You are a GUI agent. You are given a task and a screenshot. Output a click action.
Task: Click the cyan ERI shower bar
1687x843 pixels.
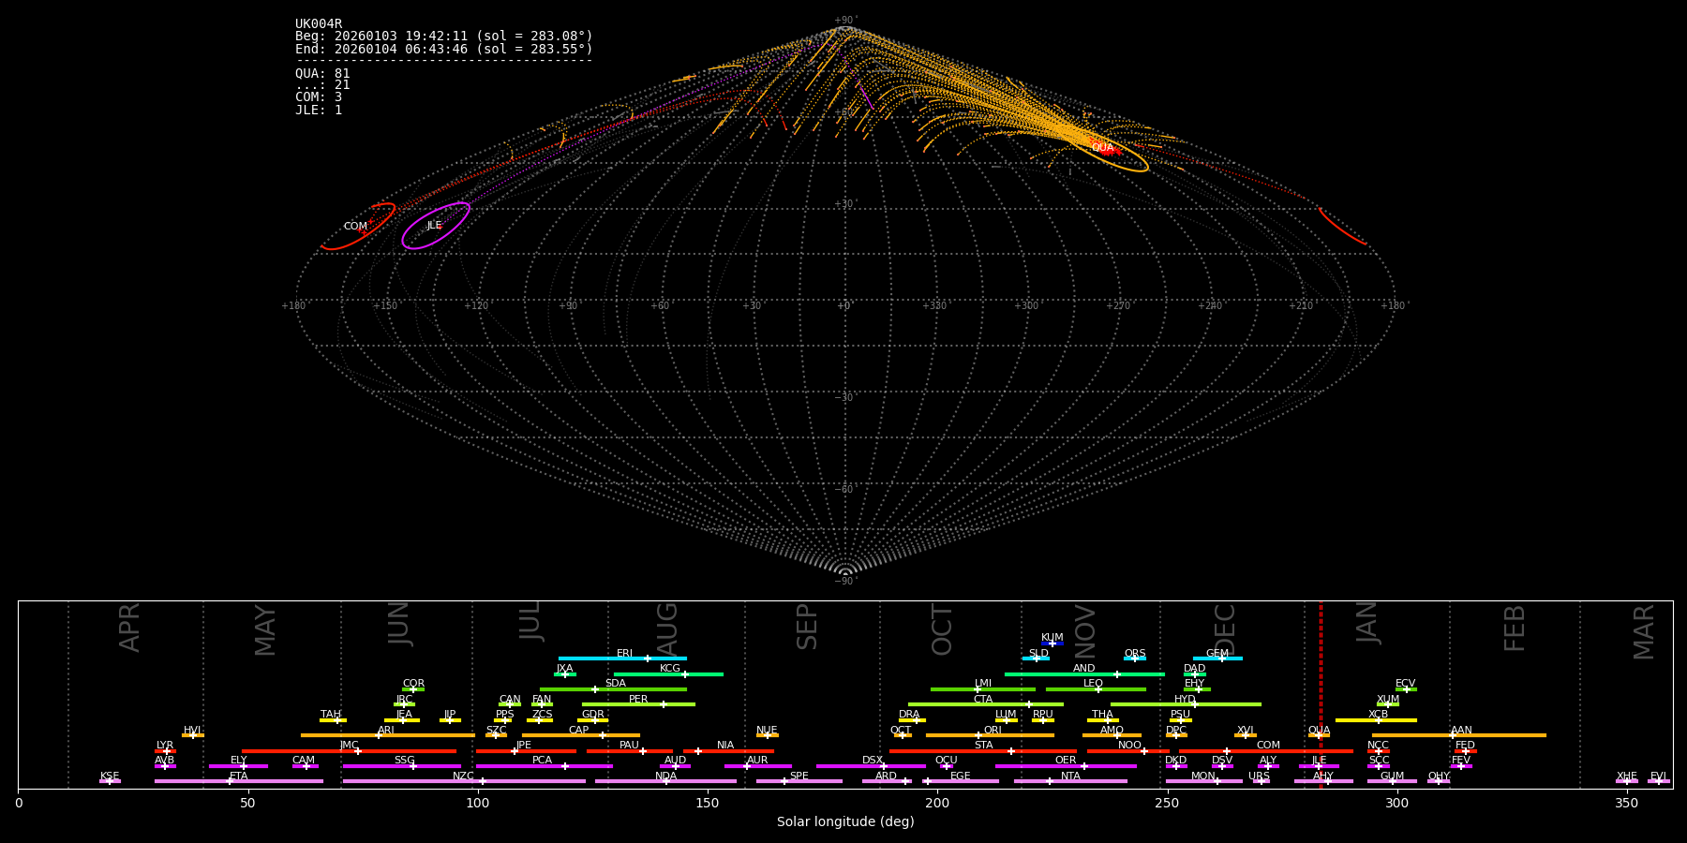click(600, 658)
